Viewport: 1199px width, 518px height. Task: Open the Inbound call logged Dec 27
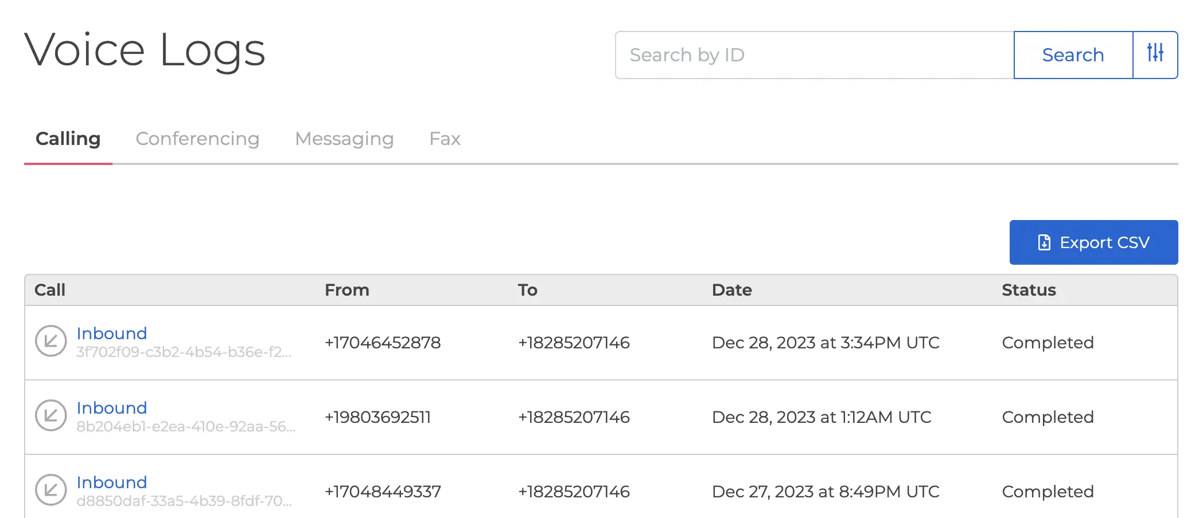pos(111,482)
